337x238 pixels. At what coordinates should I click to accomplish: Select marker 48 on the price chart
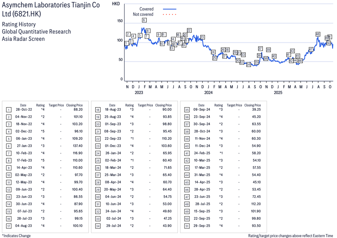(x=318, y=34)
